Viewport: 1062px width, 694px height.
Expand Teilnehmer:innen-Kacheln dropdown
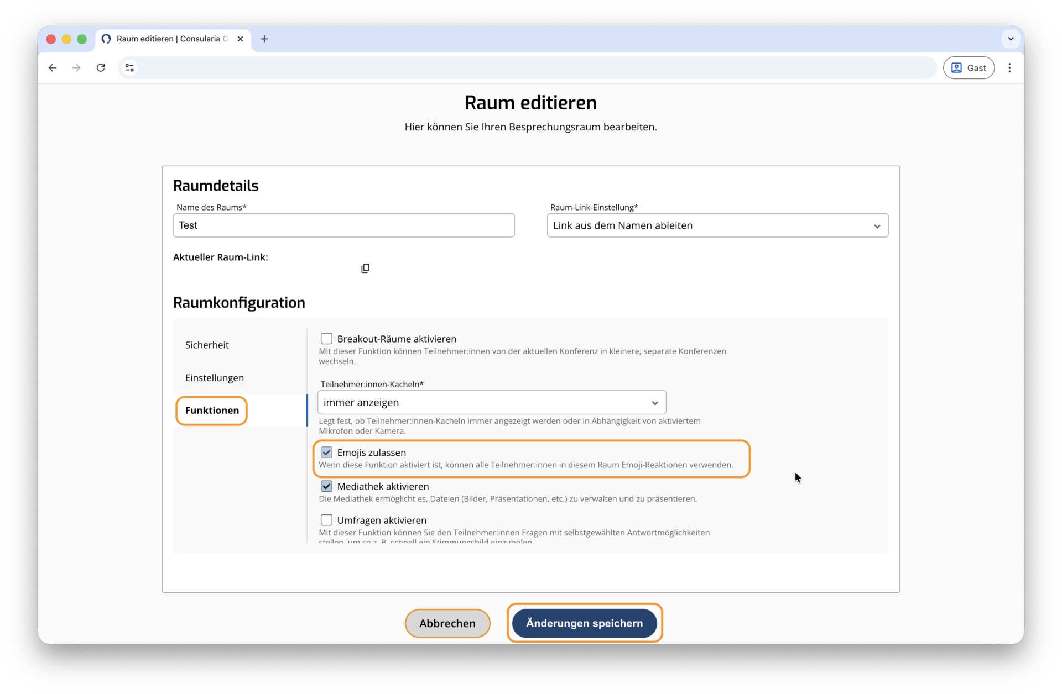pyautogui.click(x=491, y=402)
